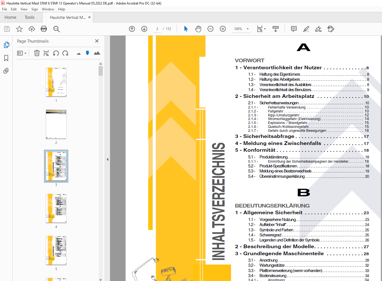
Task: Rotate the page clockwise
Action: pos(65,53)
